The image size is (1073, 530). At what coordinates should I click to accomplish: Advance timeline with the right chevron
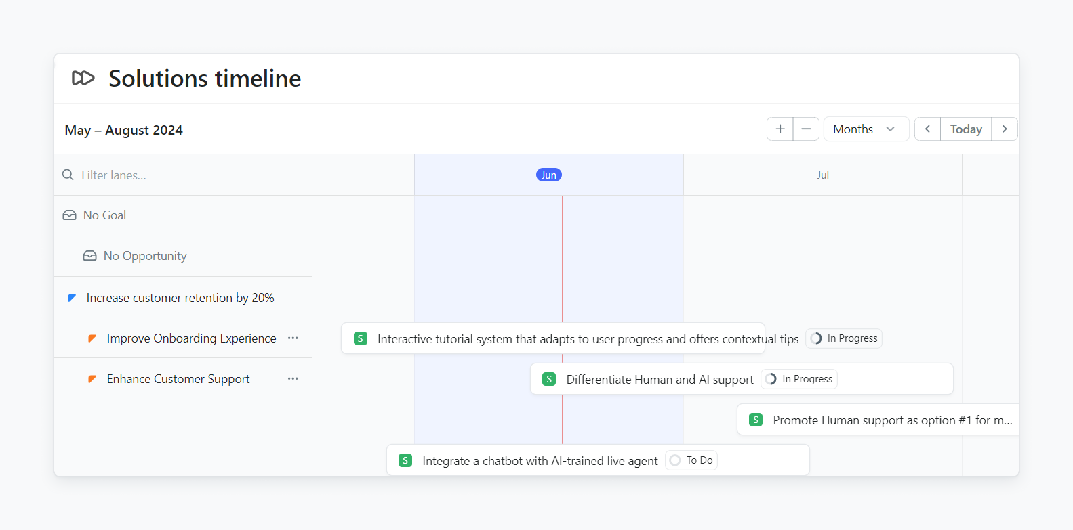pos(1004,129)
